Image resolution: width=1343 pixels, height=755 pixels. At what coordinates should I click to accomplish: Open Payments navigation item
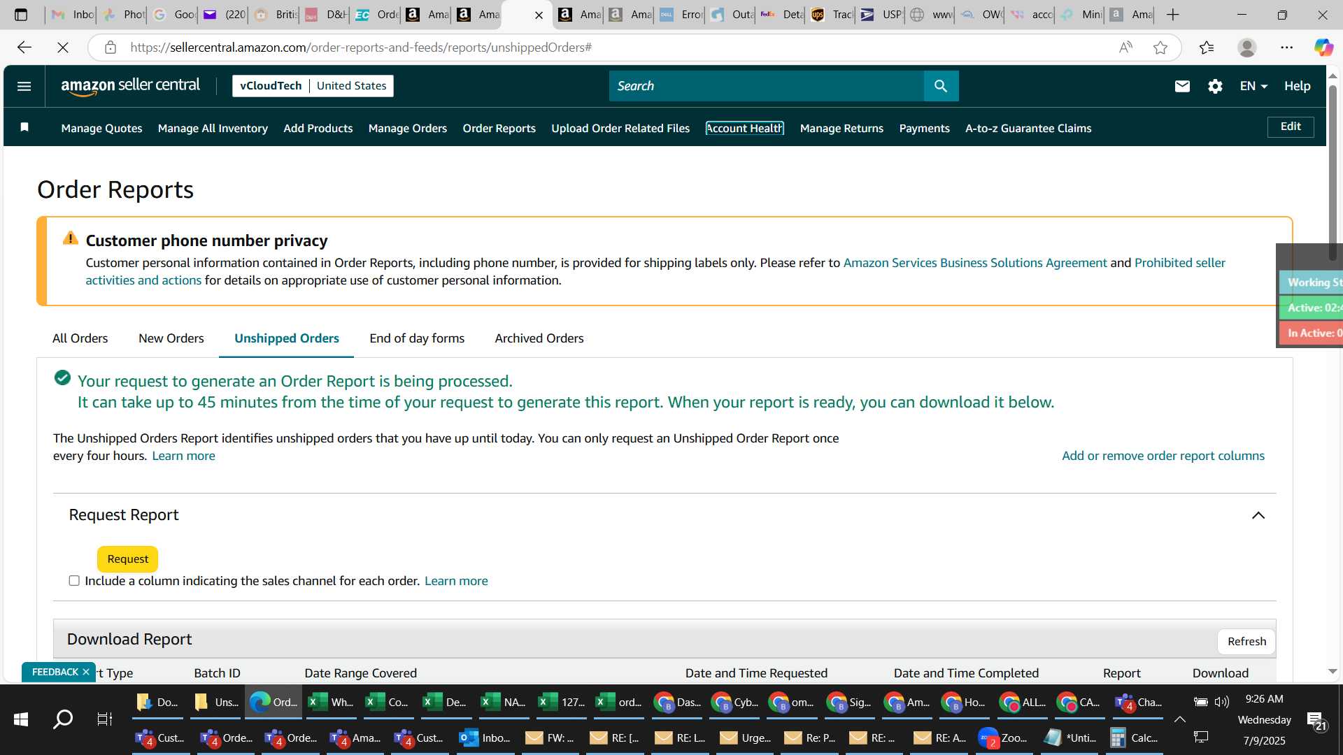click(x=925, y=128)
